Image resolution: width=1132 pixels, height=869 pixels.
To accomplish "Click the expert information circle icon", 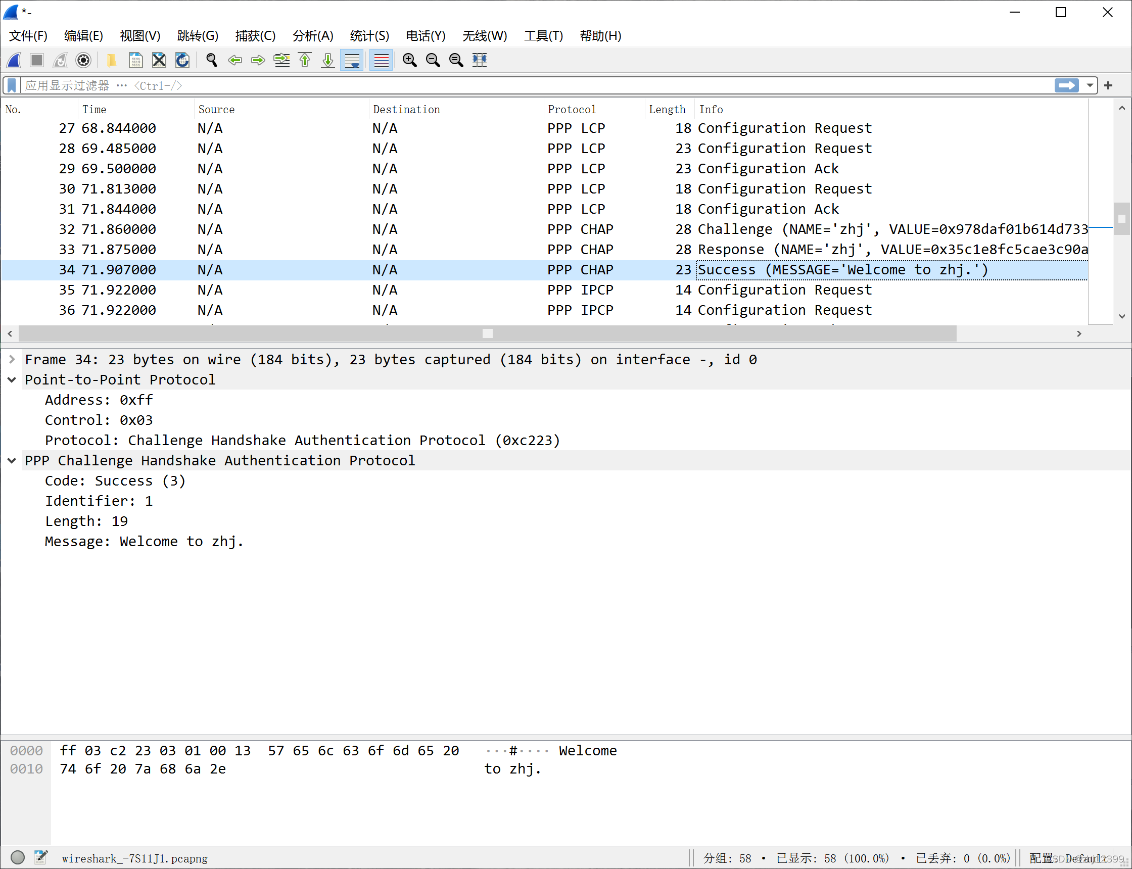I will 18,857.
